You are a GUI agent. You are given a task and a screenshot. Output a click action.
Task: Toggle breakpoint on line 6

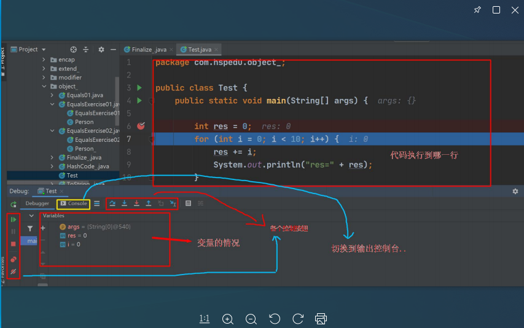141,126
